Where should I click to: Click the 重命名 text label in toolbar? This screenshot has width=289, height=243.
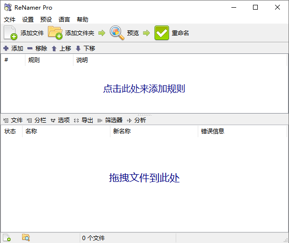click(x=180, y=33)
